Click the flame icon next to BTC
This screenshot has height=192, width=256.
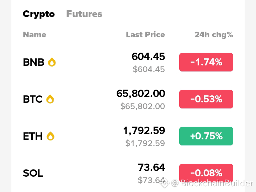point(50,99)
